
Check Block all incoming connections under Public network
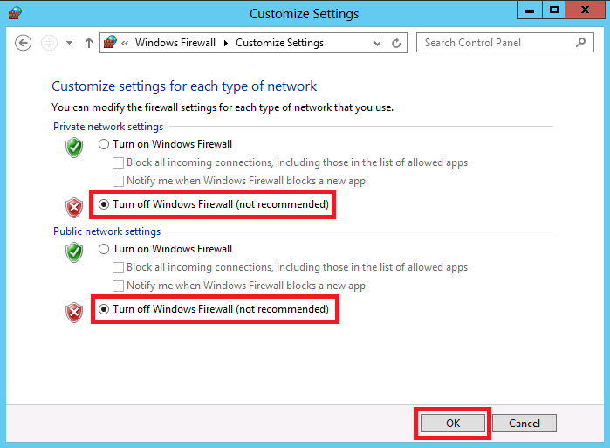pyautogui.click(x=118, y=267)
